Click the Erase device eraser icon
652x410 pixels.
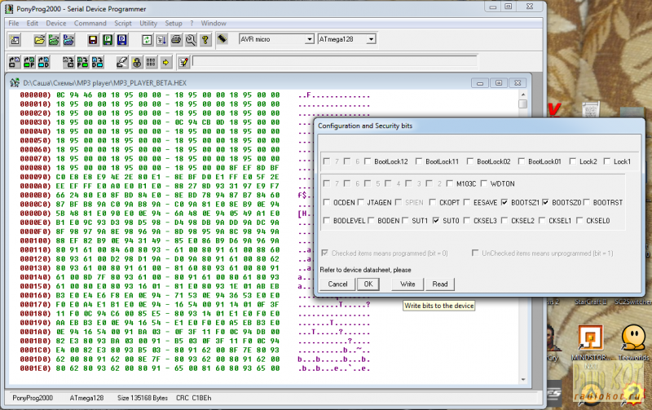coord(121,63)
